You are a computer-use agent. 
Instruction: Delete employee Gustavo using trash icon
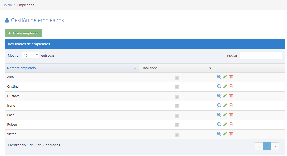pos(231,96)
